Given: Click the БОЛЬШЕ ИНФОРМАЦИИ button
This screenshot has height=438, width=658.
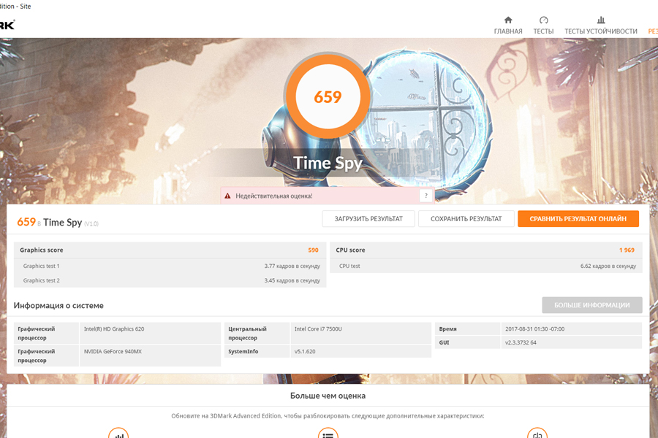Looking at the screenshot, I should [x=592, y=305].
